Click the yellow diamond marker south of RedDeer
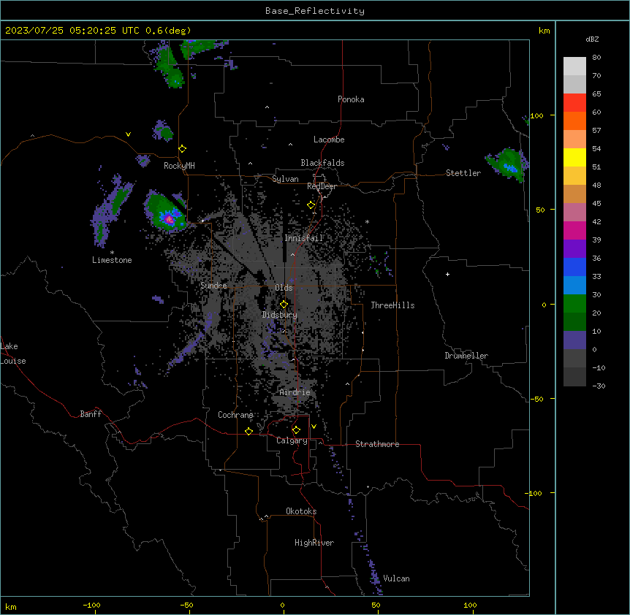The width and height of the screenshot is (630, 615). point(311,205)
